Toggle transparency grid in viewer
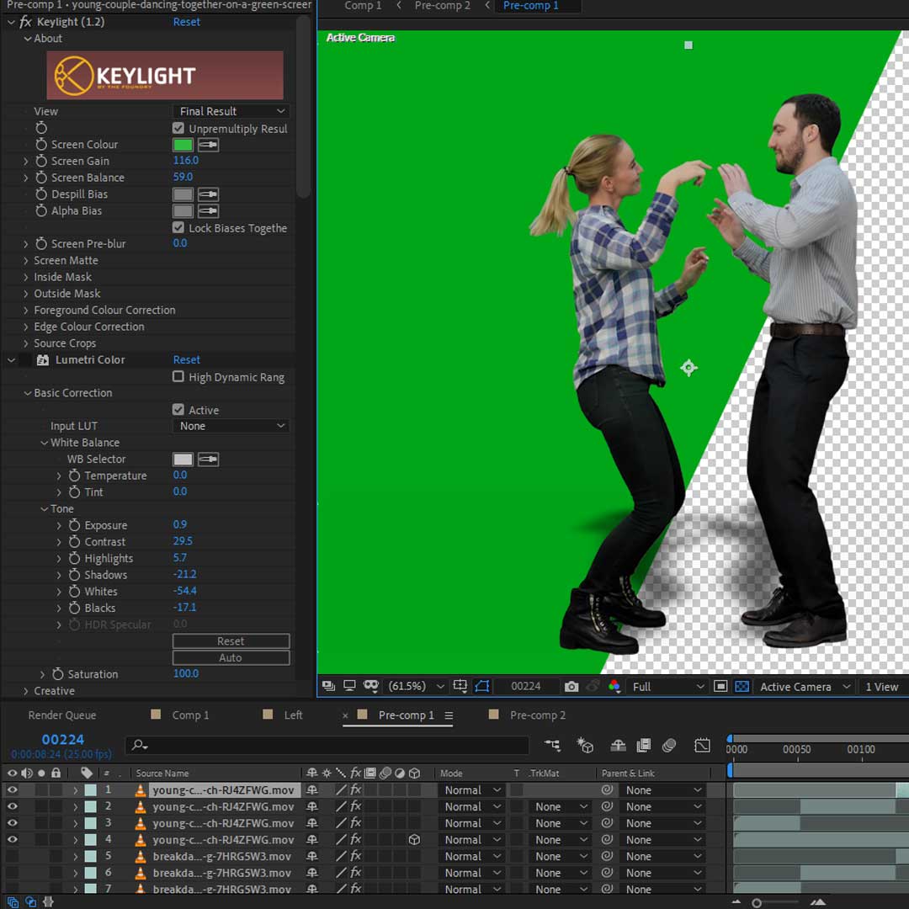 (742, 686)
